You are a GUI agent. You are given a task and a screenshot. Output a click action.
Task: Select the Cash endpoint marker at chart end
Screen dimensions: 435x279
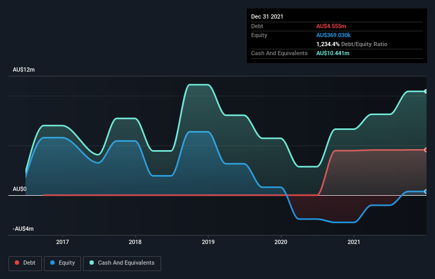point(426,91)
